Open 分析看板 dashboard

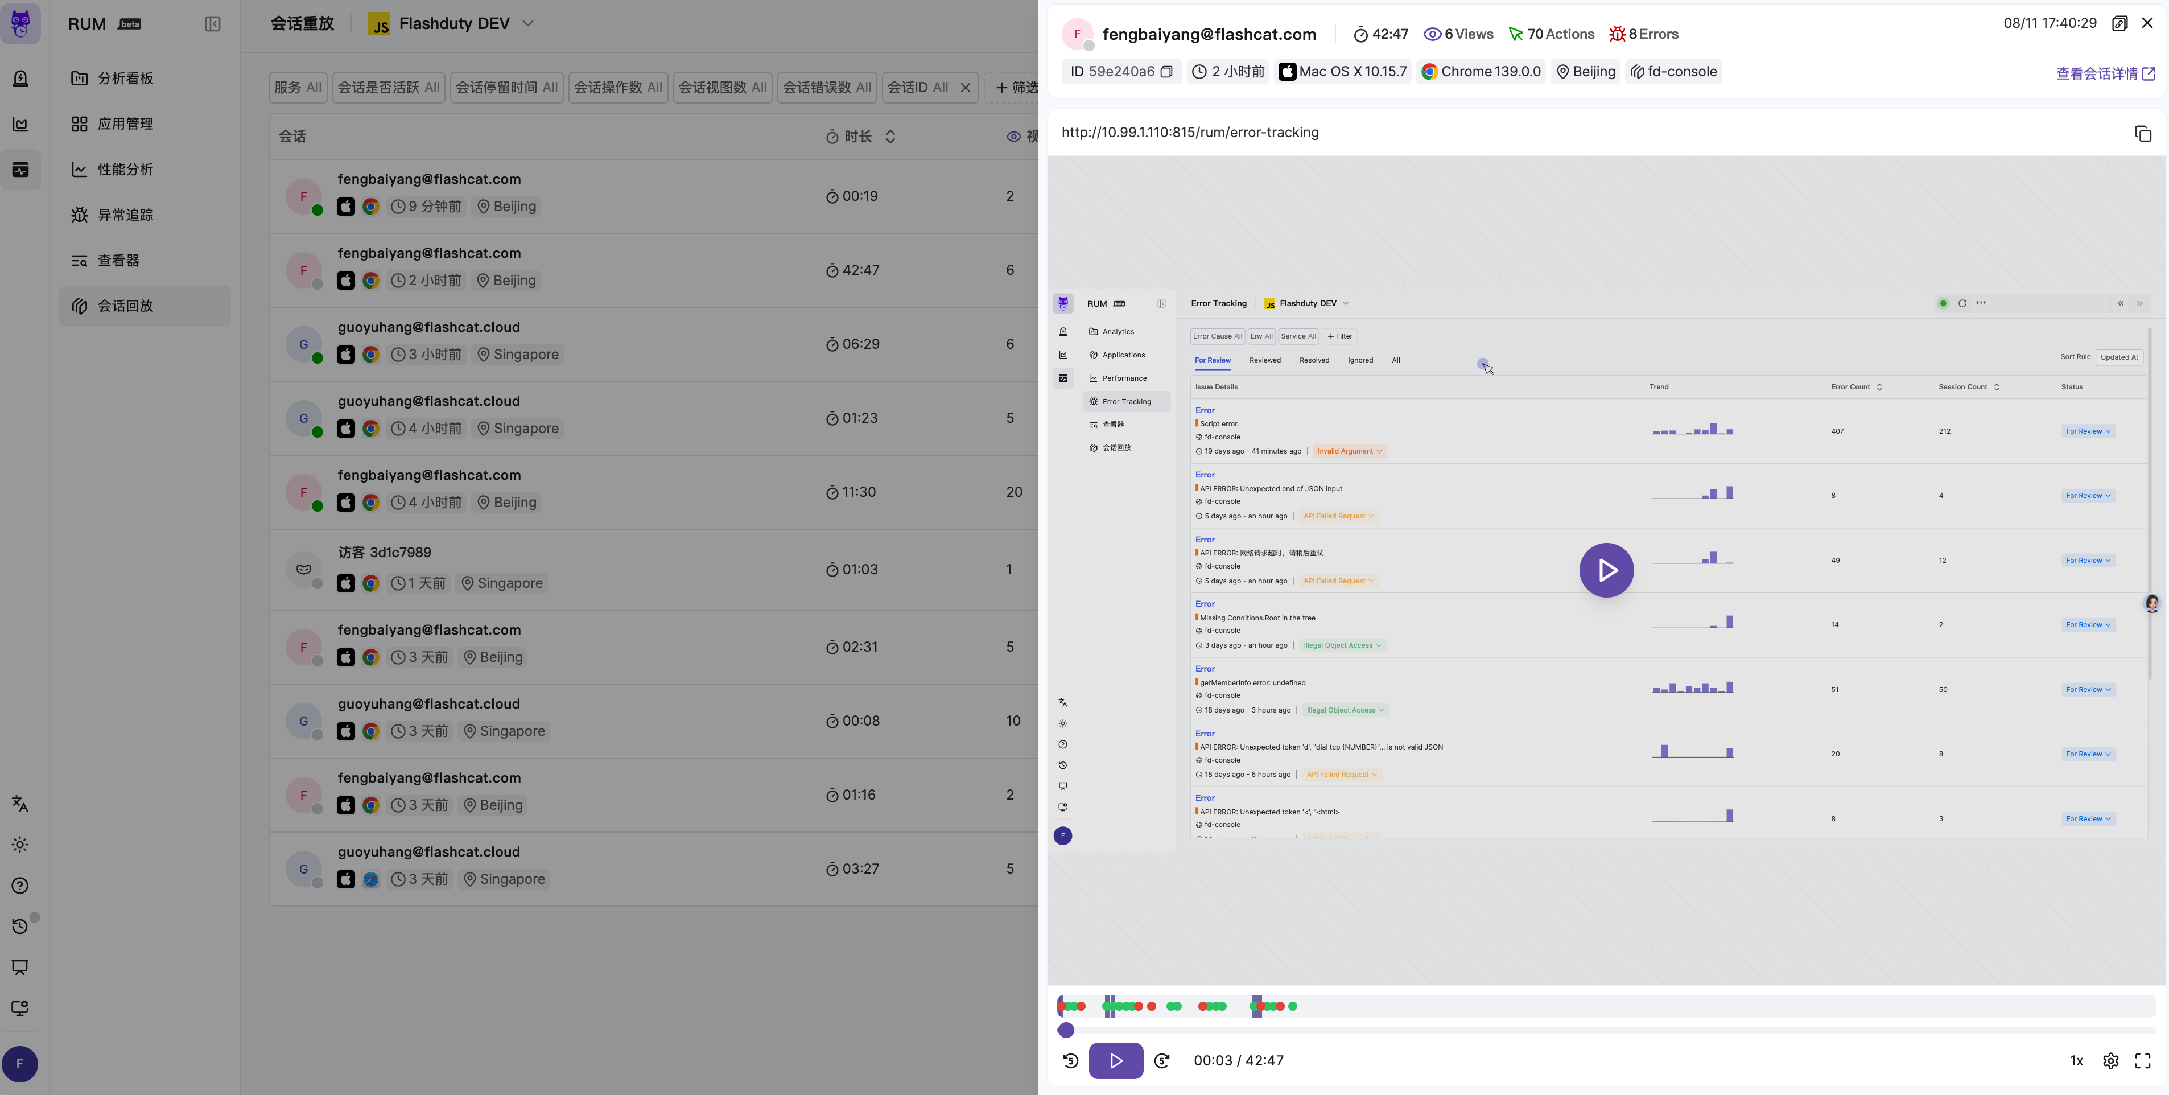coord(144,79)
